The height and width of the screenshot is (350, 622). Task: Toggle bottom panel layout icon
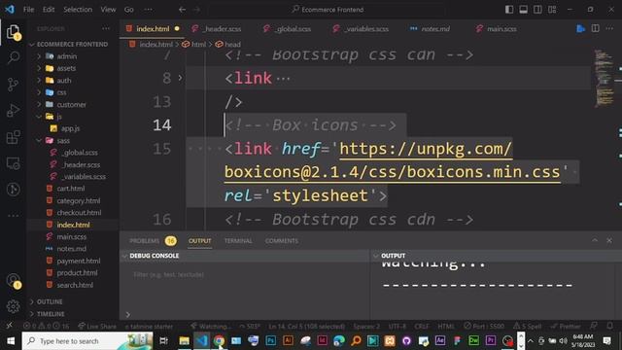click(524, 10)
